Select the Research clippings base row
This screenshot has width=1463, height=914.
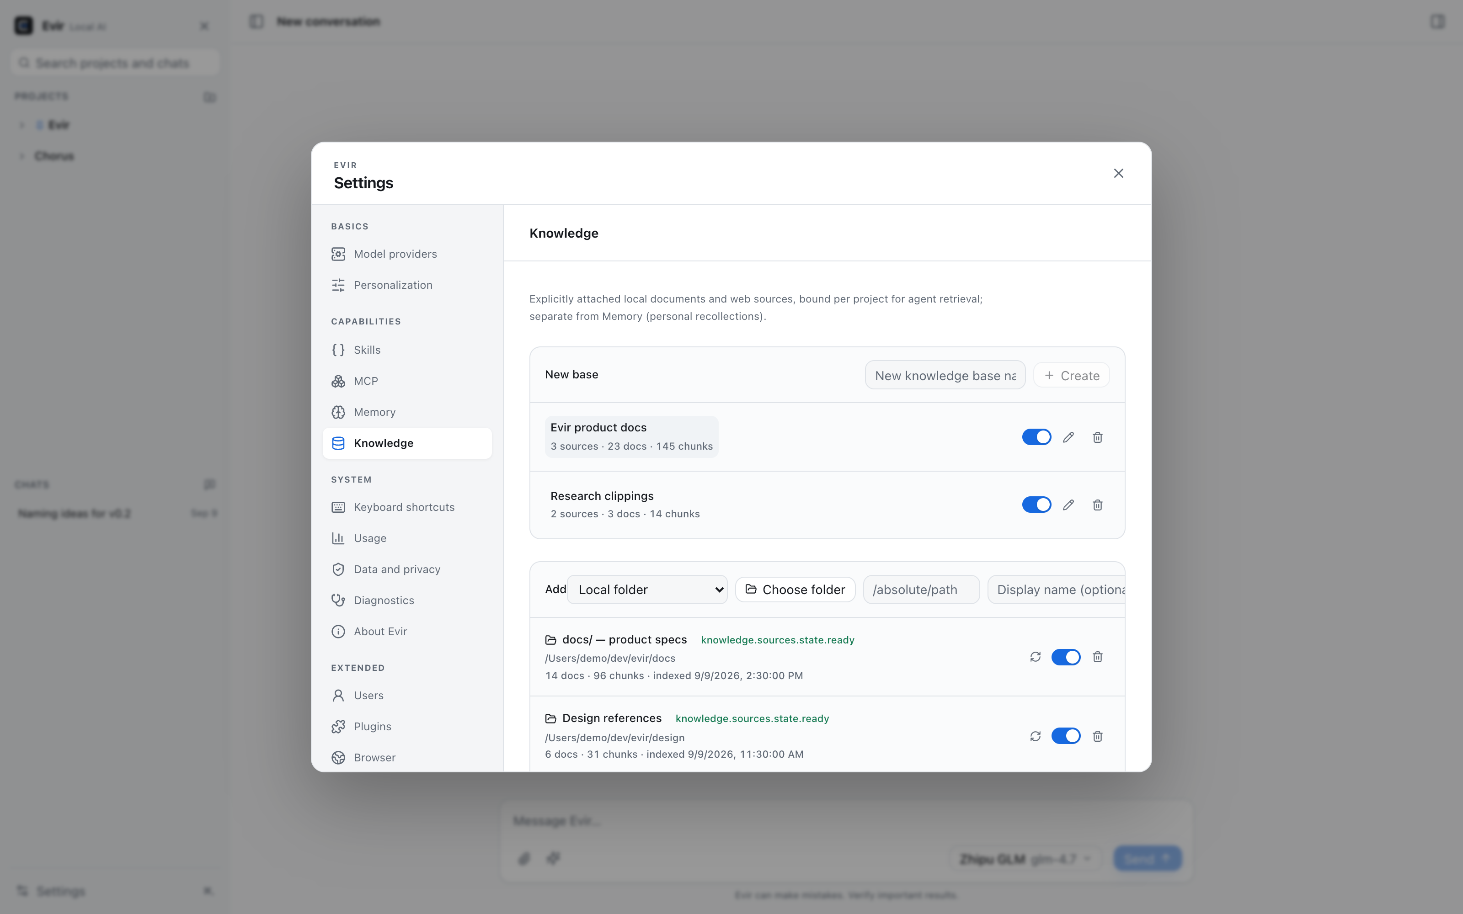pos(625,505)
